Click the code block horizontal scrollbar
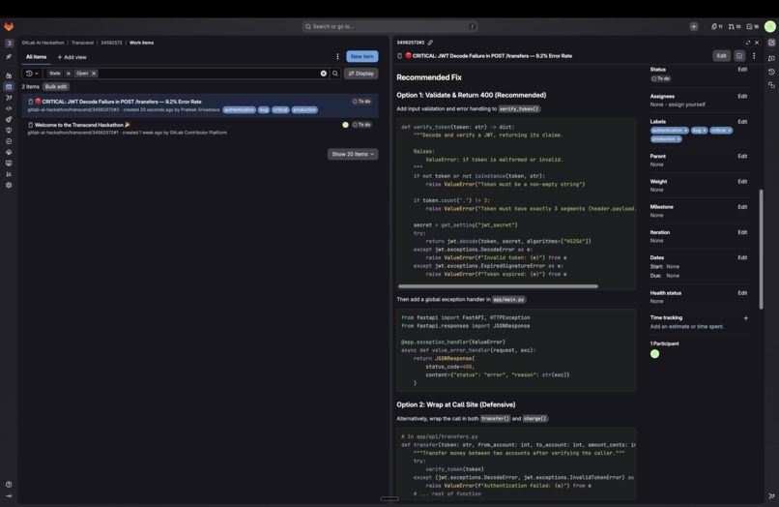779x507 pixels. [x=498, y=286]
